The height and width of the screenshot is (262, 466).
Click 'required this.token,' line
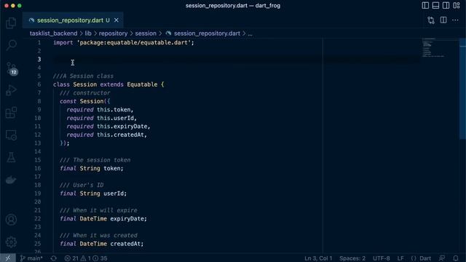click(100, 110)
